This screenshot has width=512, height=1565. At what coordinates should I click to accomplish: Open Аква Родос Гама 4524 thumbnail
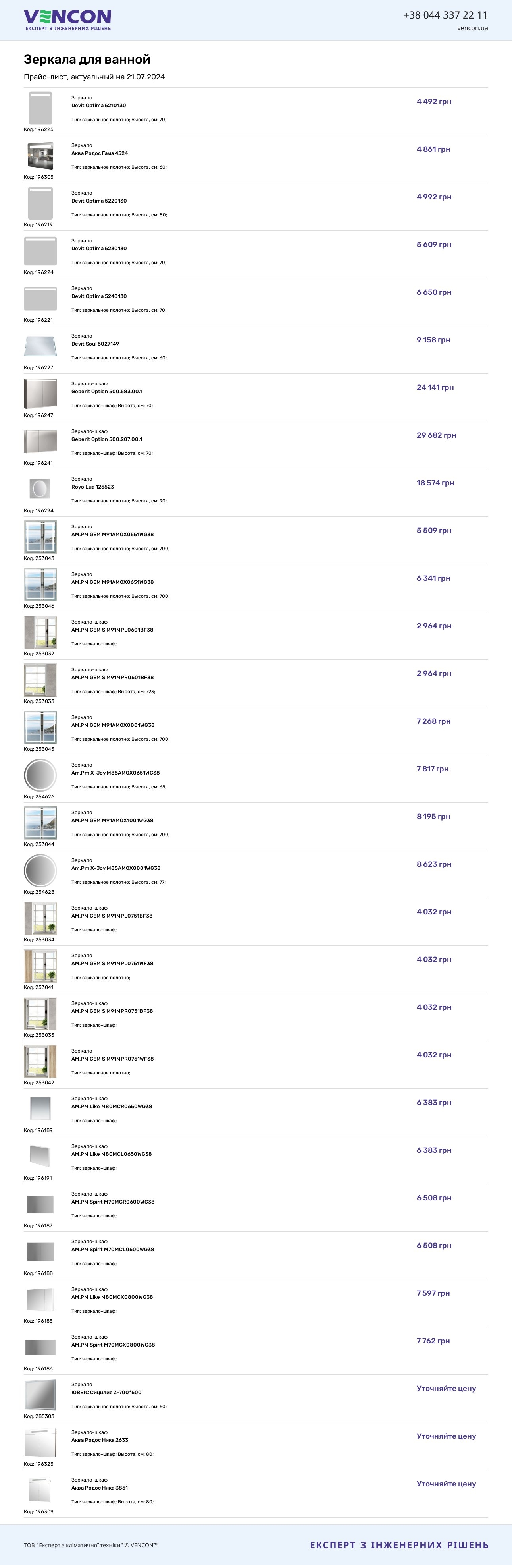tap(40, 156)
